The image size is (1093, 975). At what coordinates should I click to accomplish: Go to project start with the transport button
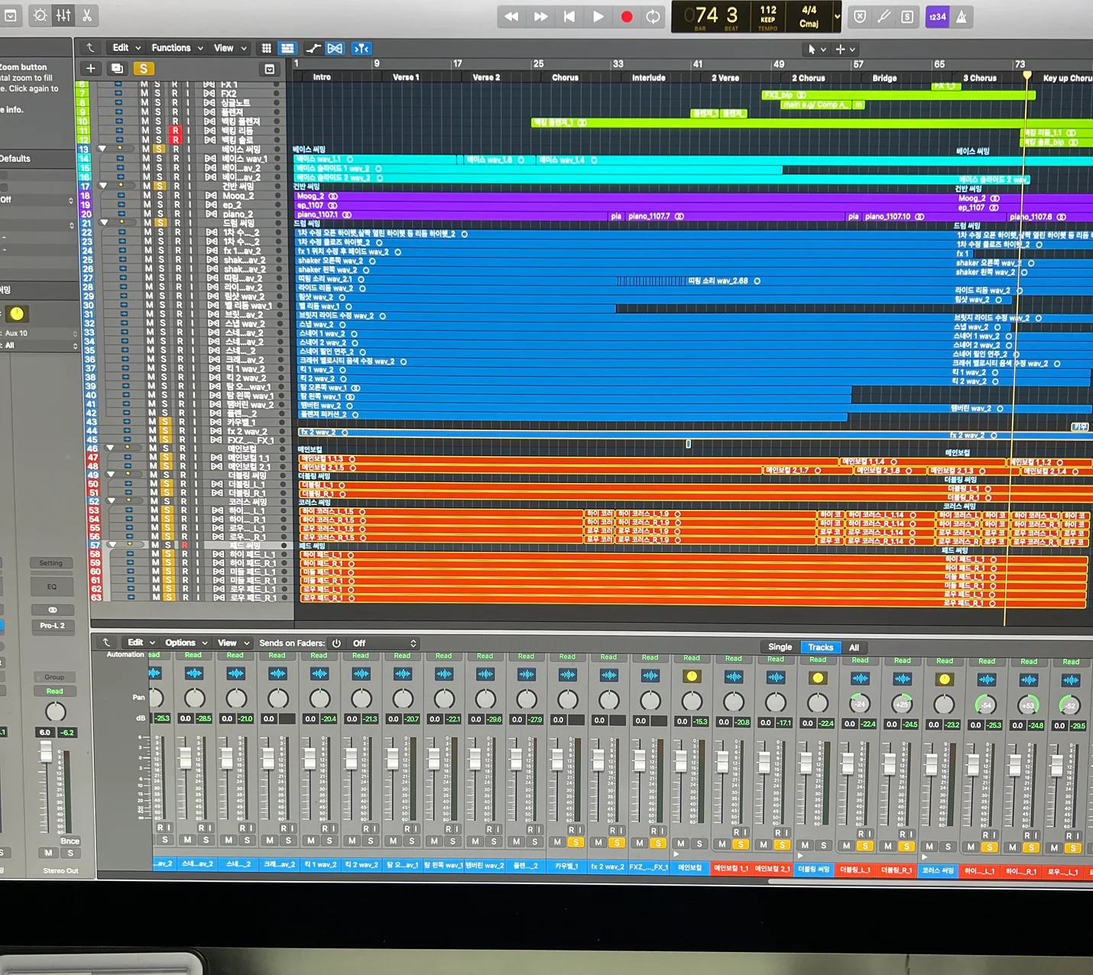[569, 17]
